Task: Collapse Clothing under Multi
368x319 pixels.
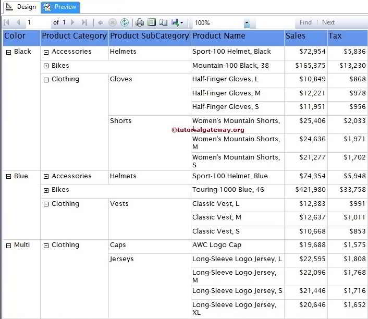Action: [46, 246]
